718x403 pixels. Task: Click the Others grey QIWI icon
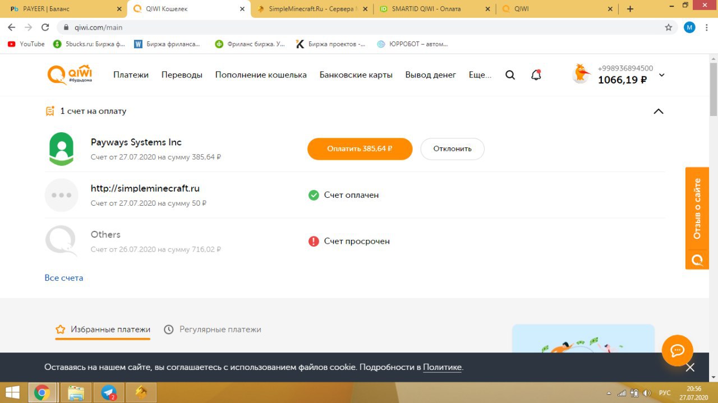click(x=61, y=241)
